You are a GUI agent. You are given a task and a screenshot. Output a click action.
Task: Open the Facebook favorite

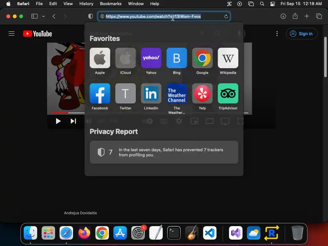[100, 93]
